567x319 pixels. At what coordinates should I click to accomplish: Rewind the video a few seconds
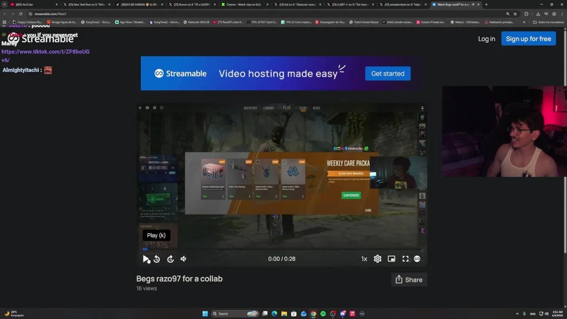click(x=156, y=259)
